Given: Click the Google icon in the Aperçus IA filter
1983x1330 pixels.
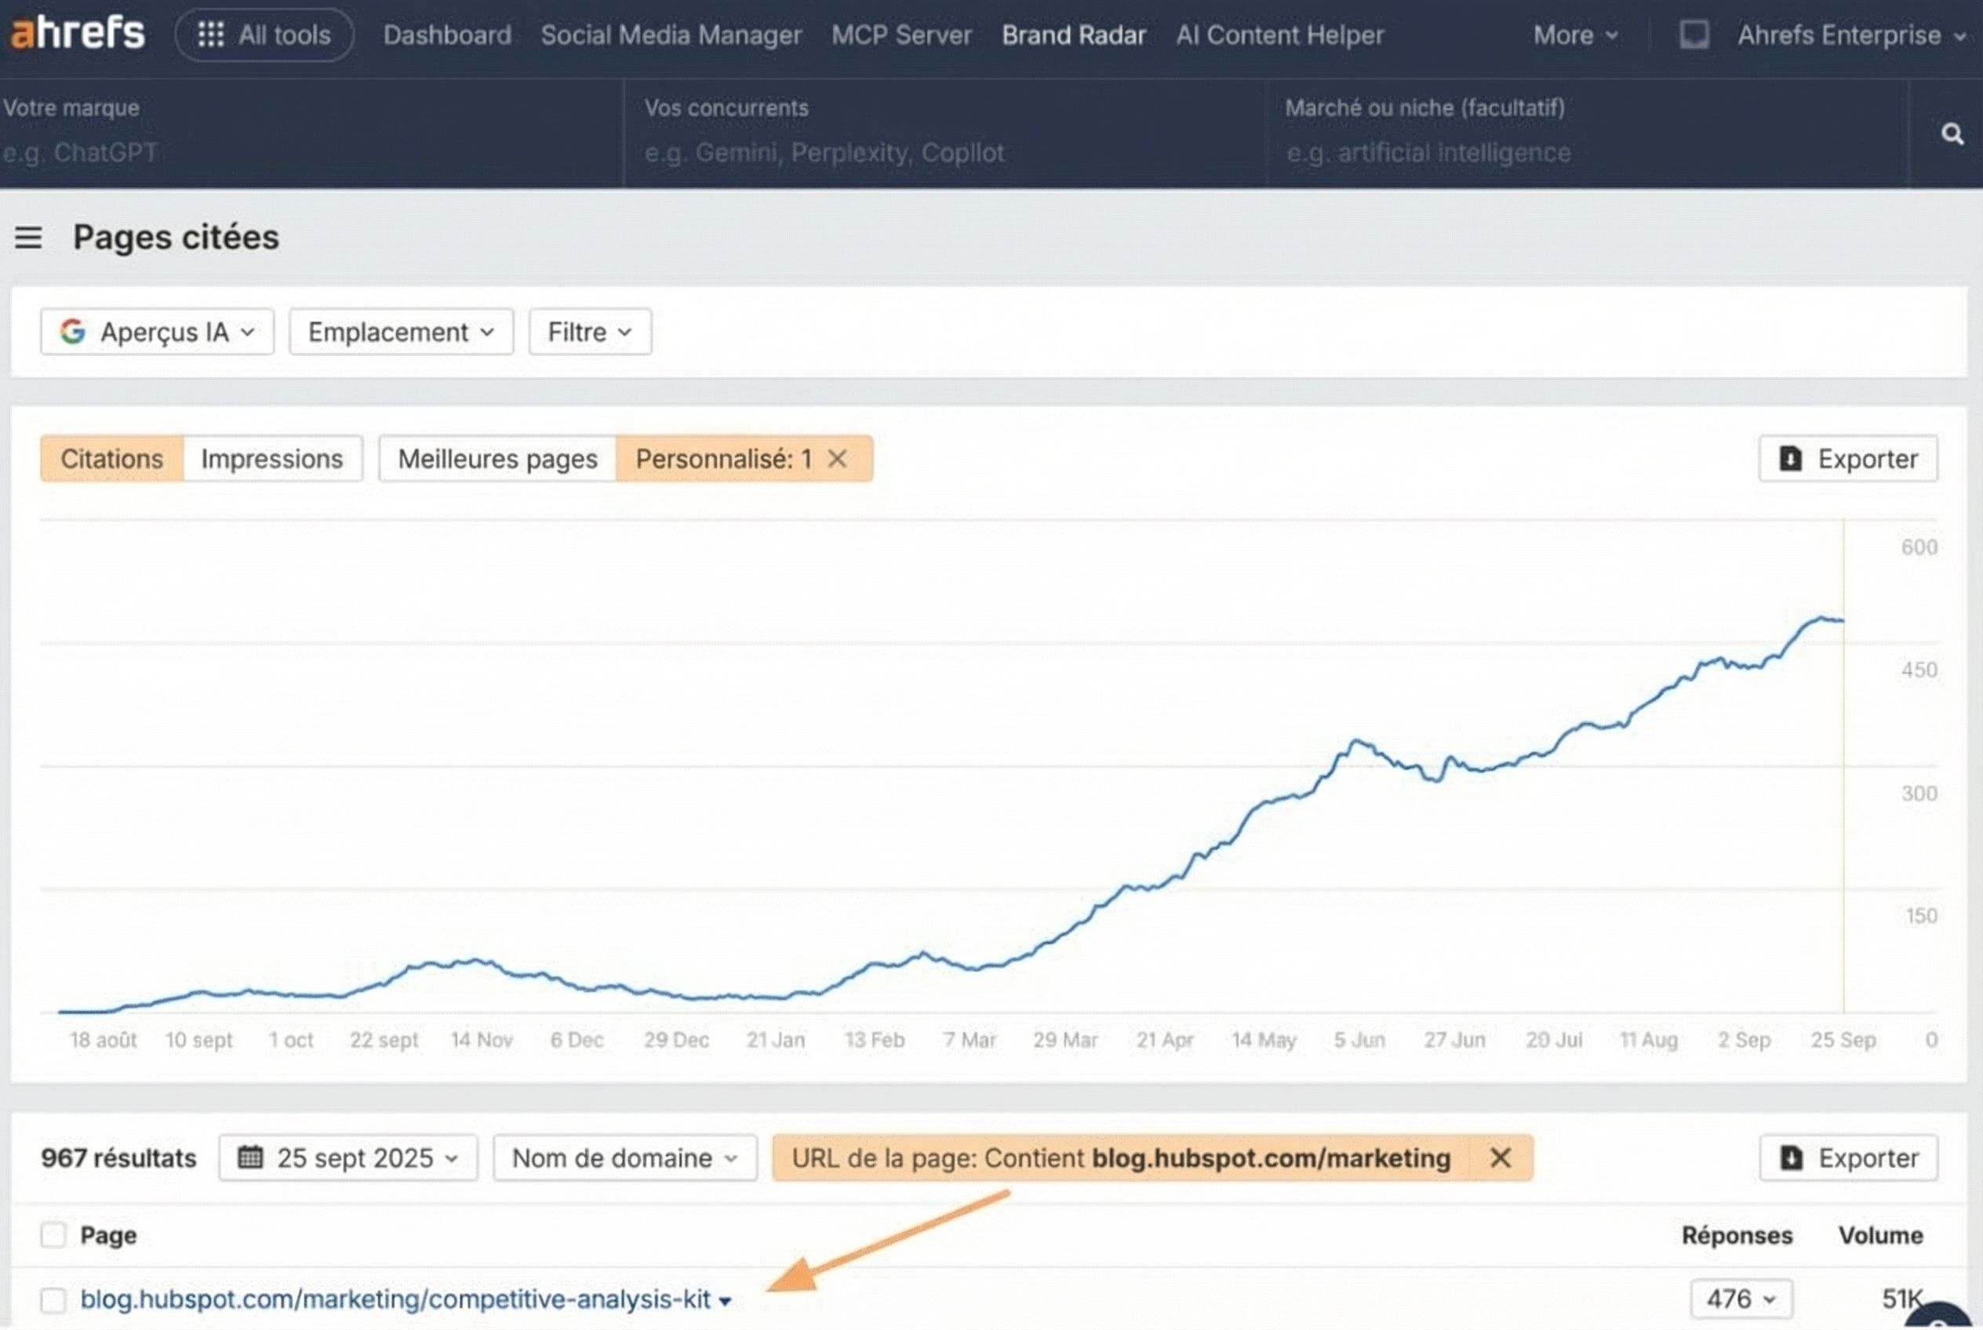Looking at the screenshot, I should (x=73, y=332).
